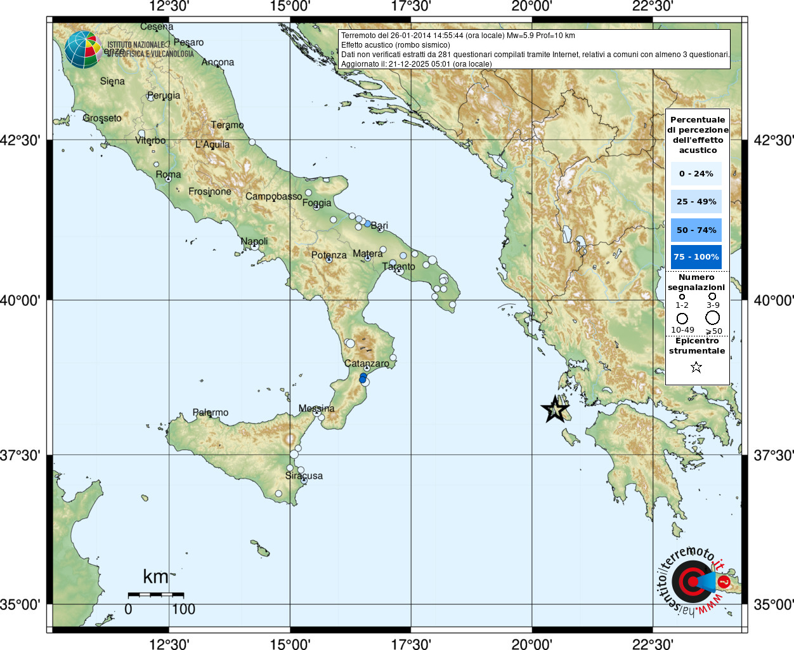This screenshot has width=794, height=650.
Task: Select the 10-49 reports circle in legend
Action: point(682,318)
